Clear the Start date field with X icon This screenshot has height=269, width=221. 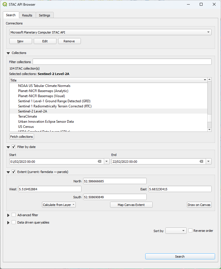click(100, 161)
